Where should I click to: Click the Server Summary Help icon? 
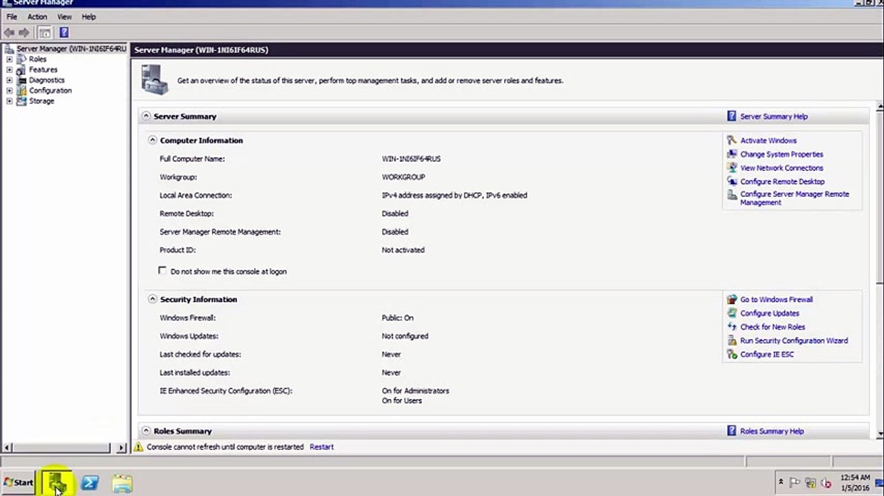[732, 116]
